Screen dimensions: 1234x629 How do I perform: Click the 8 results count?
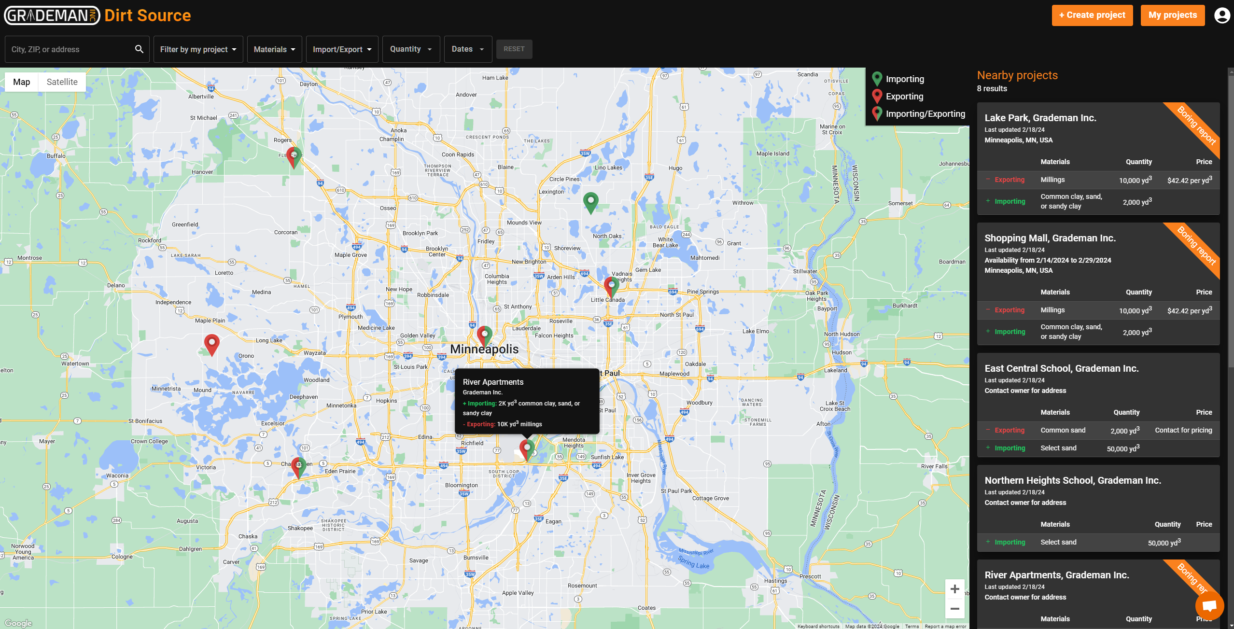click(x=992, y=88)
